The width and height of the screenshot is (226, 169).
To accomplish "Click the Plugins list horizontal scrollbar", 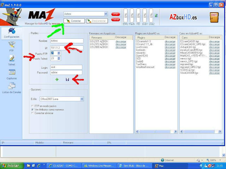I will [156, 131].
